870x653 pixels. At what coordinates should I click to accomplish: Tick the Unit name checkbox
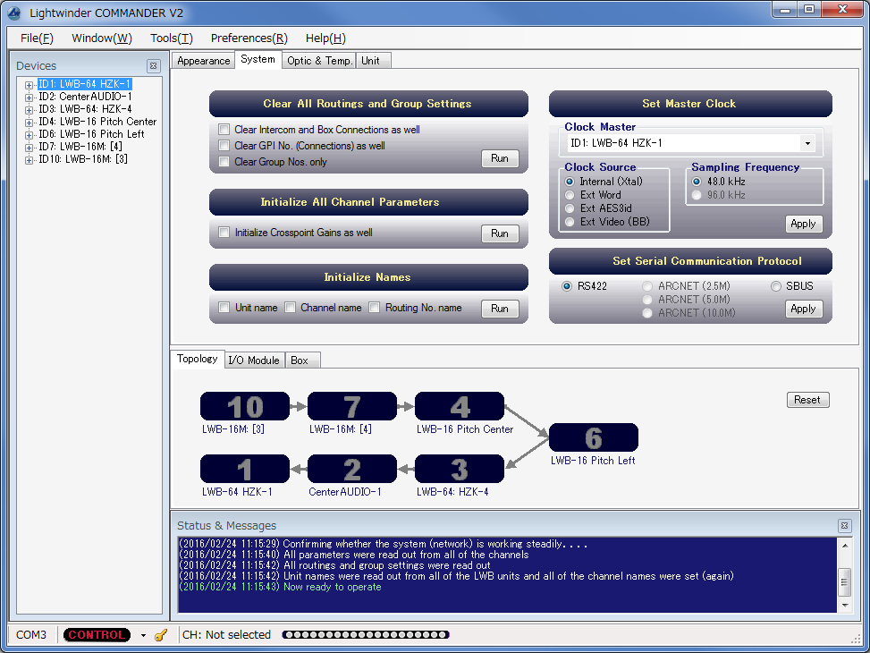pos(224,307)
